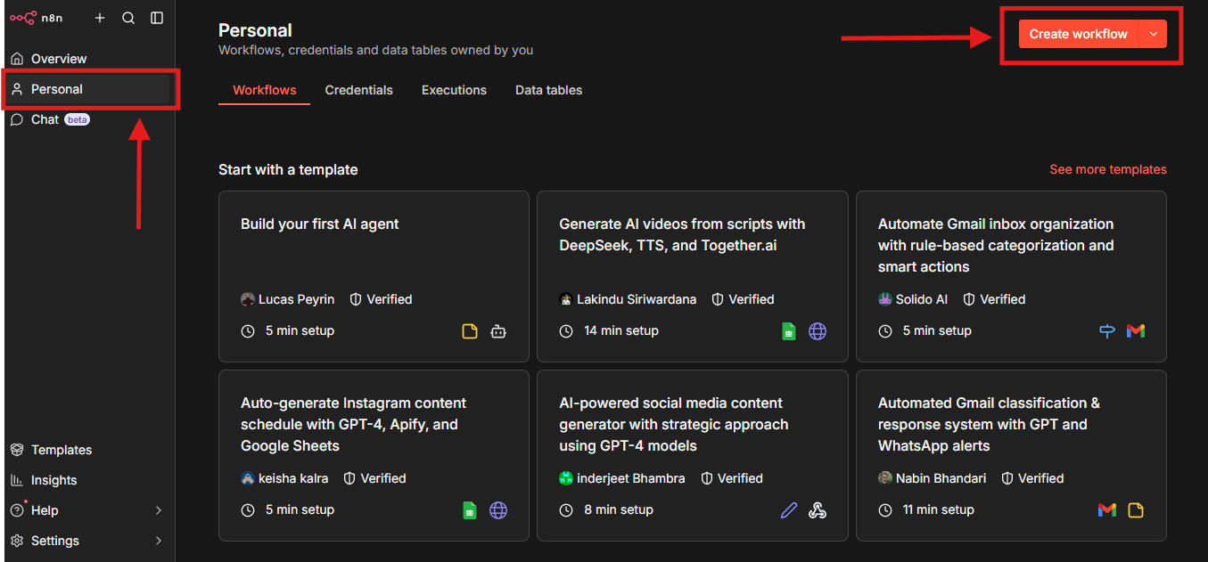
Task: Click the n8n logo icon
Action: [23, 18]
